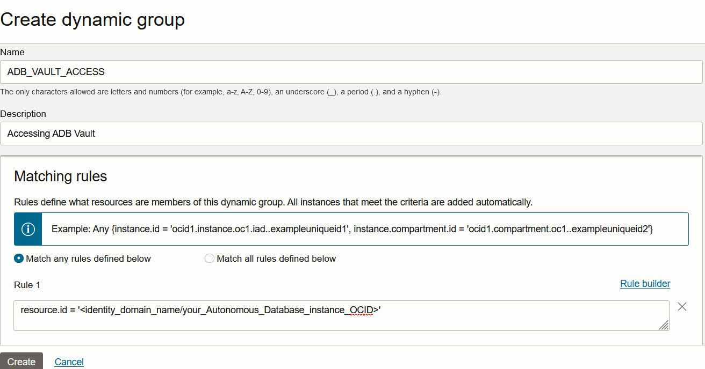Click the example rule text in the banner
The image size is (705, 369).
352,229
